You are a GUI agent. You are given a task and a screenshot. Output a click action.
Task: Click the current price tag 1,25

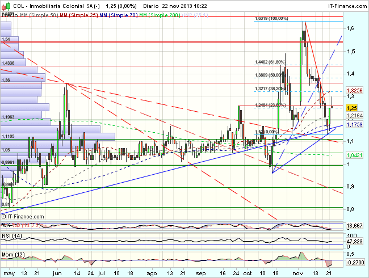point(352,107)
